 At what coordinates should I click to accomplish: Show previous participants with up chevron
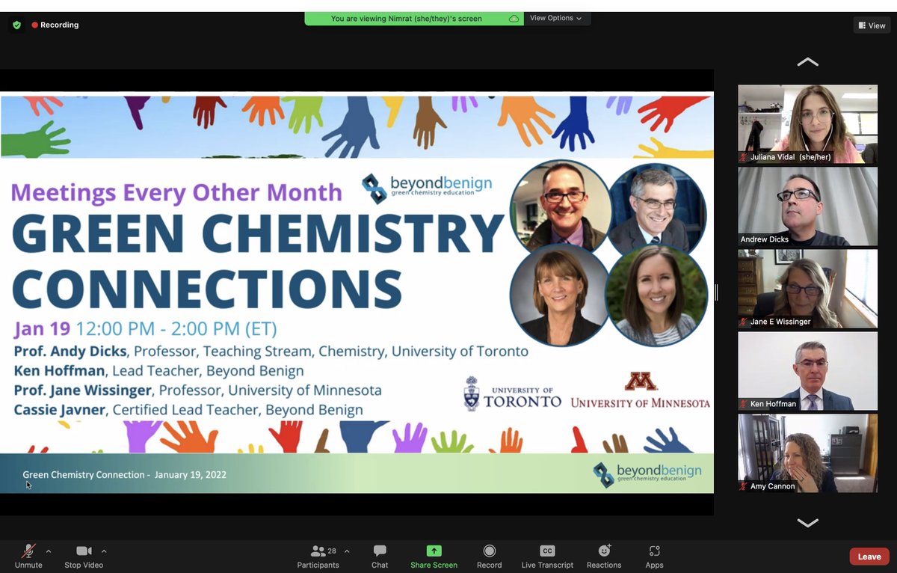pos(807,62)
